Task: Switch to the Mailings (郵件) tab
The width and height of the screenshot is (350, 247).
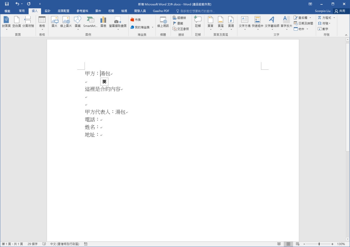Action: pos(98,11)
